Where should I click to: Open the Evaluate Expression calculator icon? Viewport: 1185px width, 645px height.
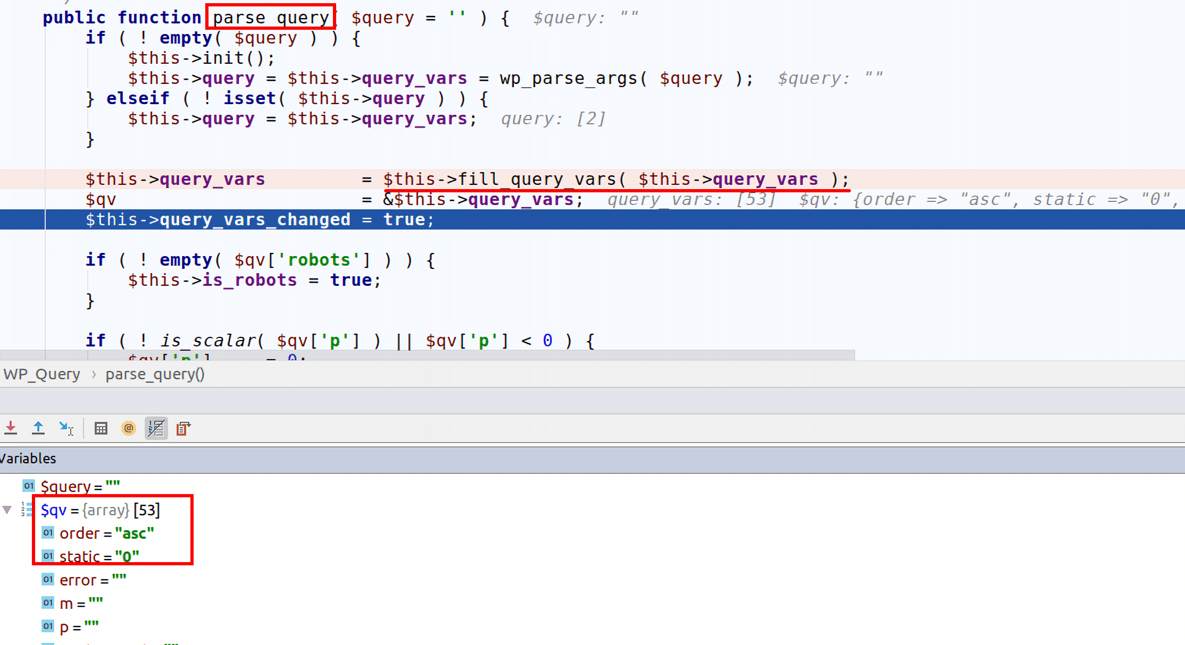(x=101, y=428)
